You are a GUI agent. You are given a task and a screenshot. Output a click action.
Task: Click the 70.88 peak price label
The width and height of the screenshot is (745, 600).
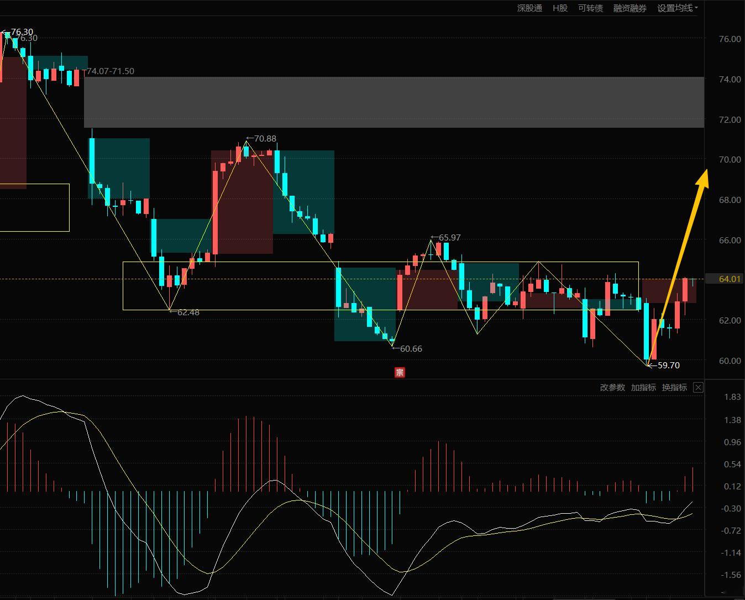(265, 139)
